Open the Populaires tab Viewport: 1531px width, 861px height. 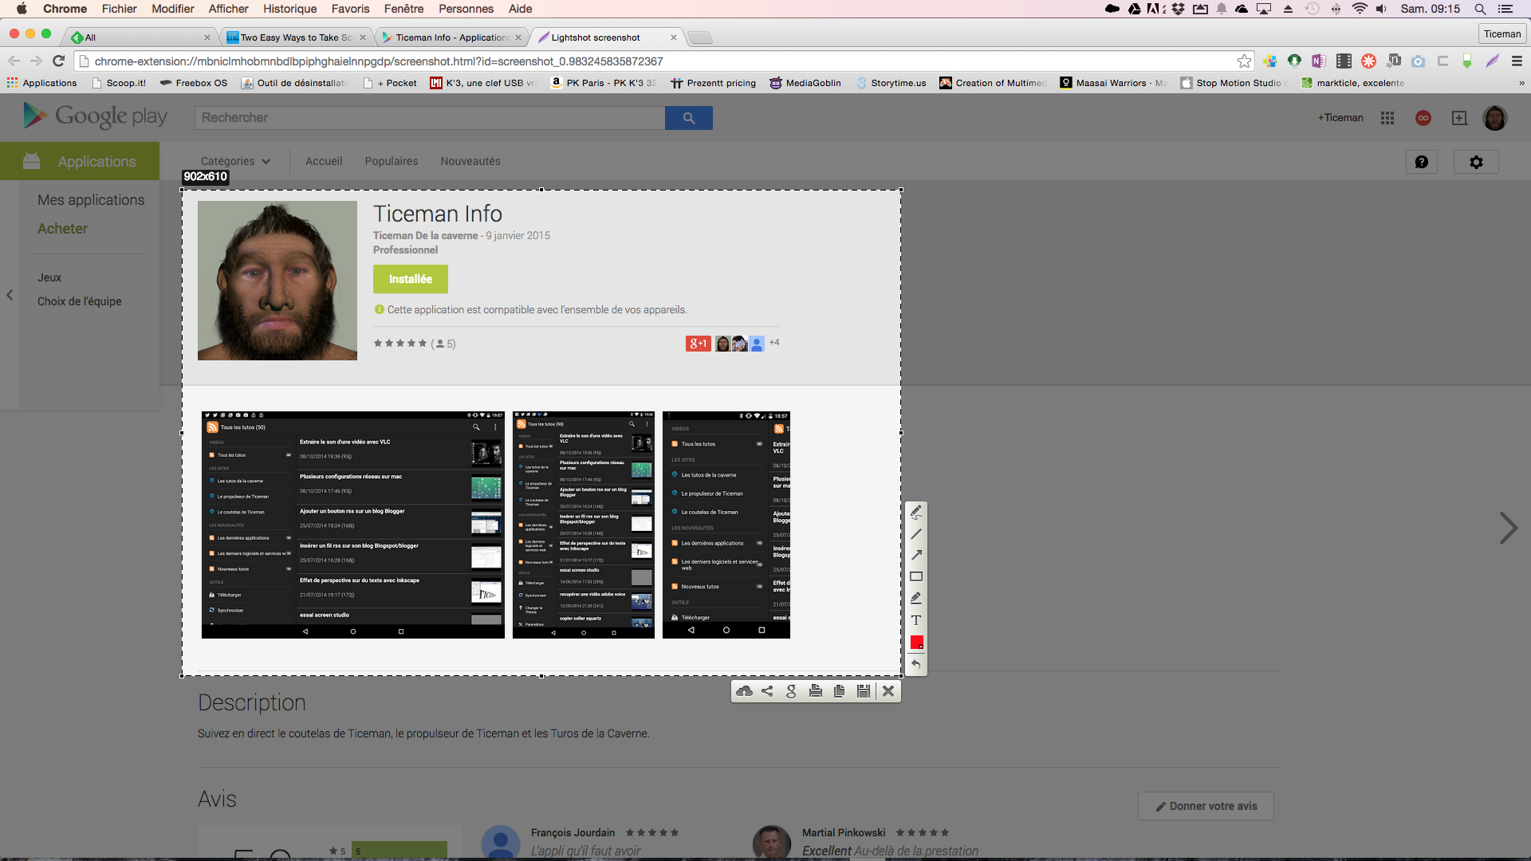[392, 161]
